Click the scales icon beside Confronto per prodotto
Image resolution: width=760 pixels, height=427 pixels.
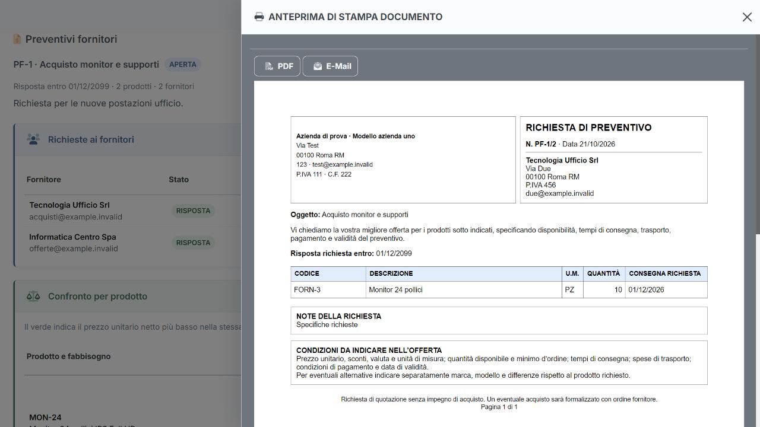(33, 296)
